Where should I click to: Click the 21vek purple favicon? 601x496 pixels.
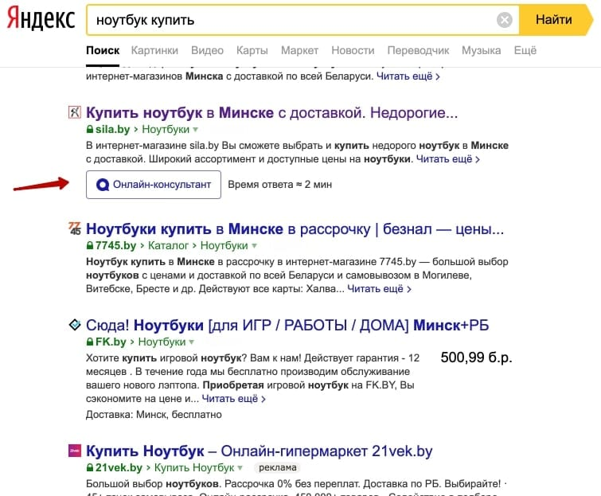[75, 451]
